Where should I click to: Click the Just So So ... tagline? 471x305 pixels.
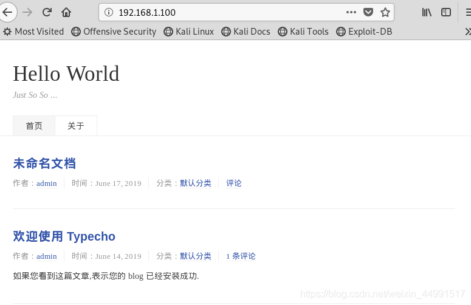35,95
